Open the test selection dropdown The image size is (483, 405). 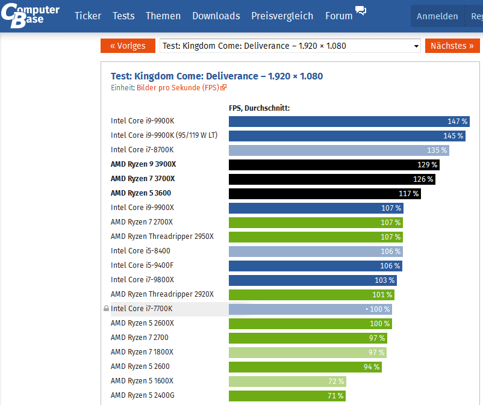[x=290, y=46]
